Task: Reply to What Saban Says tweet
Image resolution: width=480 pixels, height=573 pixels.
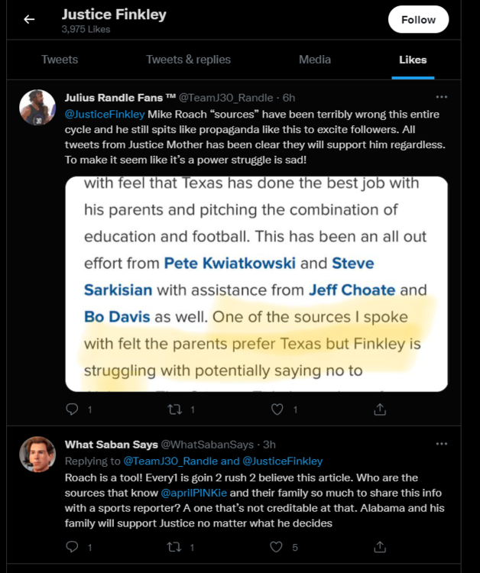Action: coord(73,547)
